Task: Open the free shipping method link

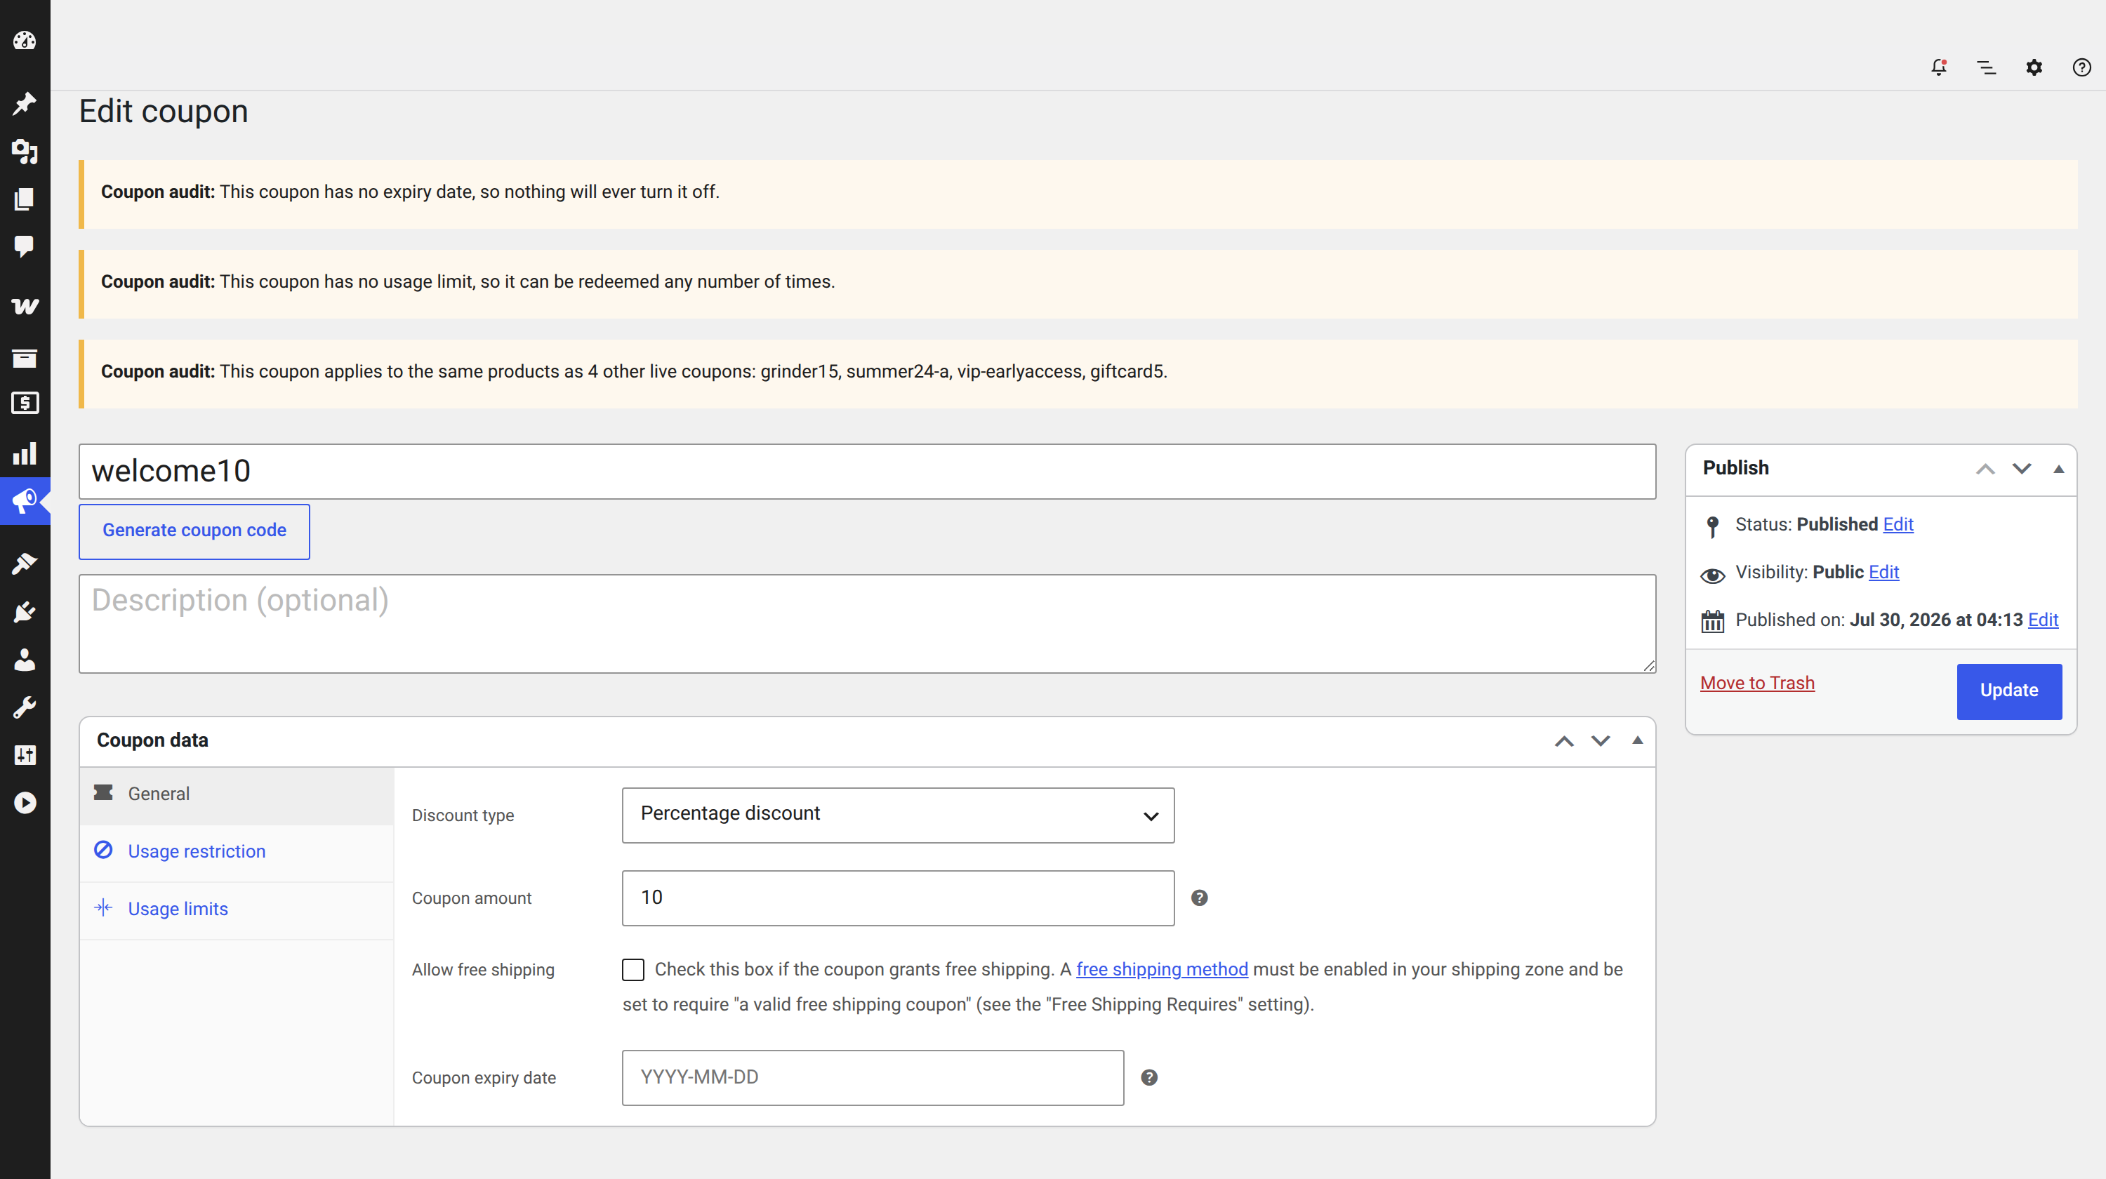Action: click(1162, 970)
